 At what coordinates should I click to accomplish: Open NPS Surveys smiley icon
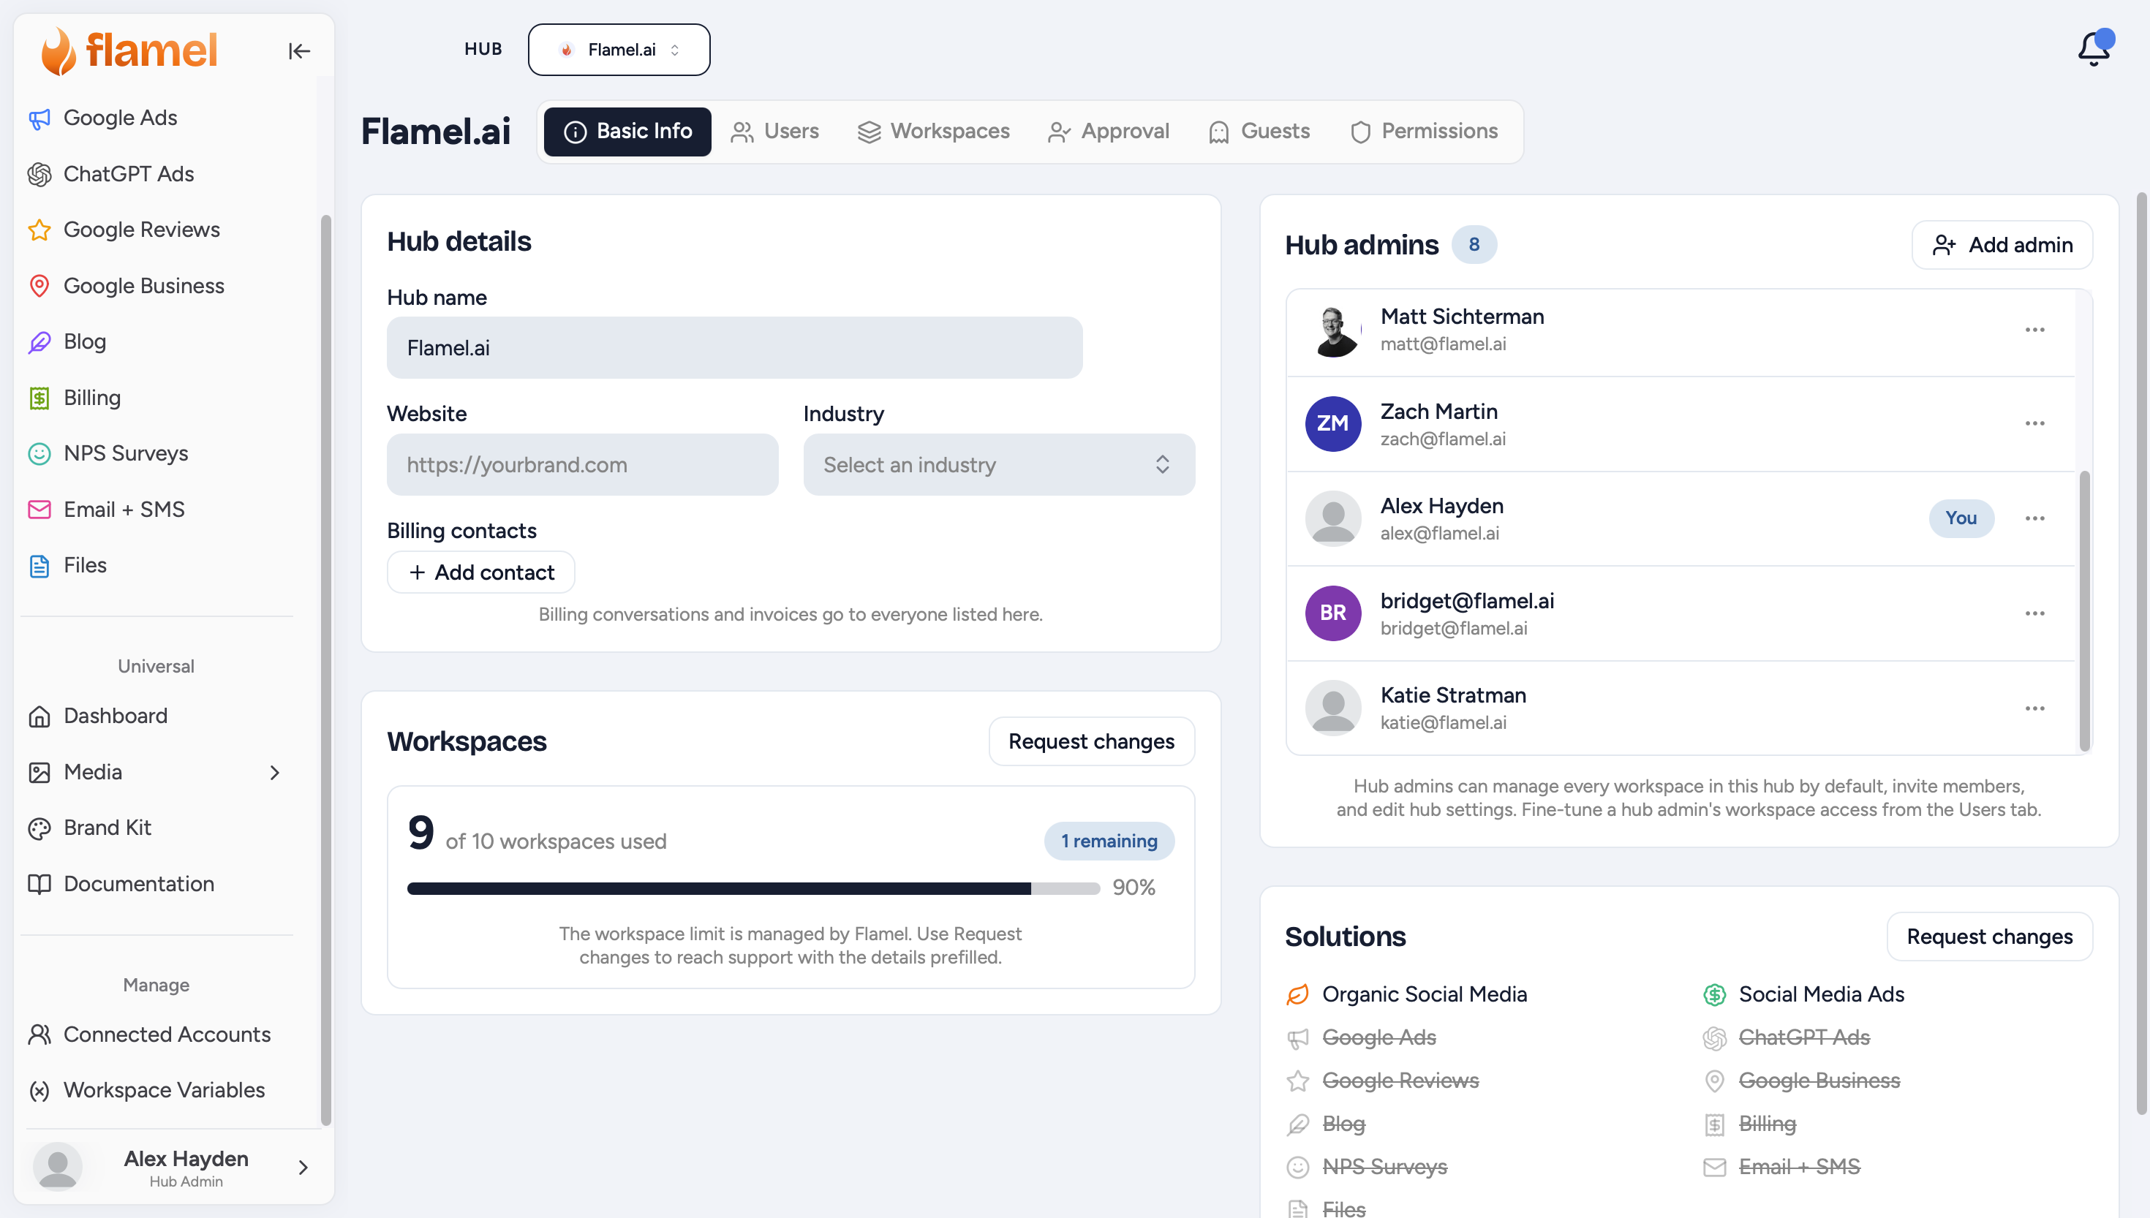(39, 453)
